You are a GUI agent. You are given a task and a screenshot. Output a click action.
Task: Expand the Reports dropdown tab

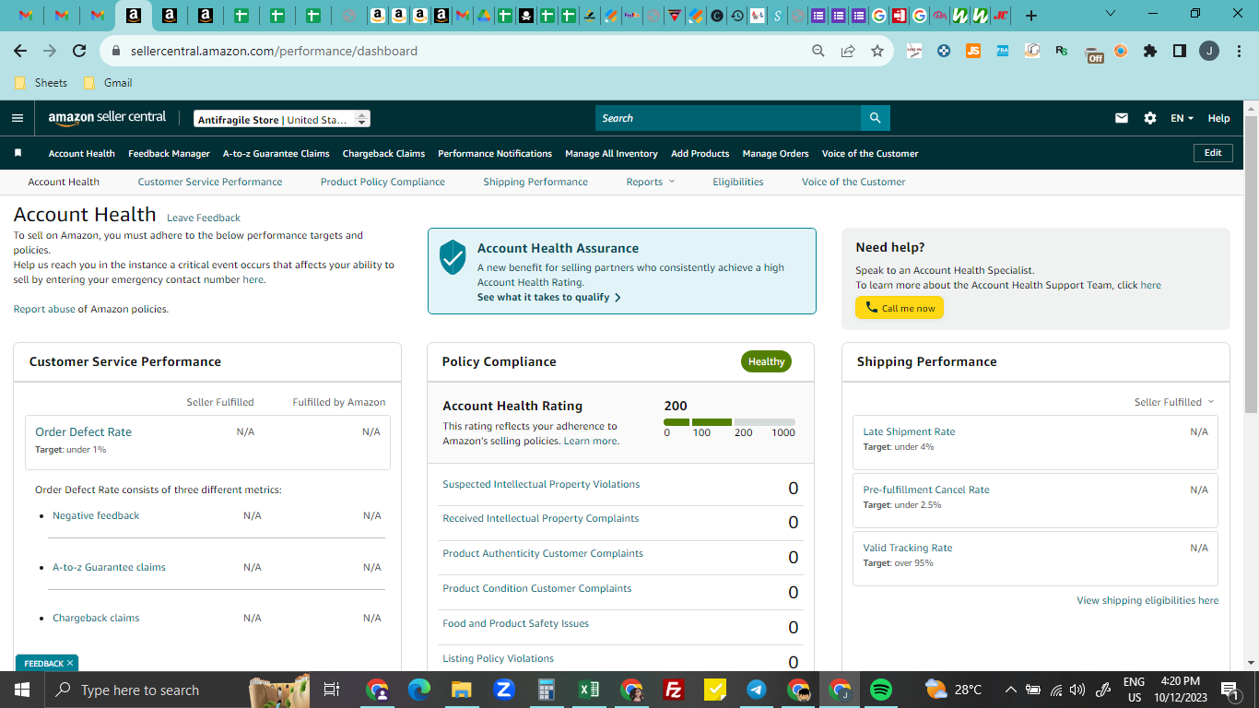pyautogui.click(x=651, y=182)
